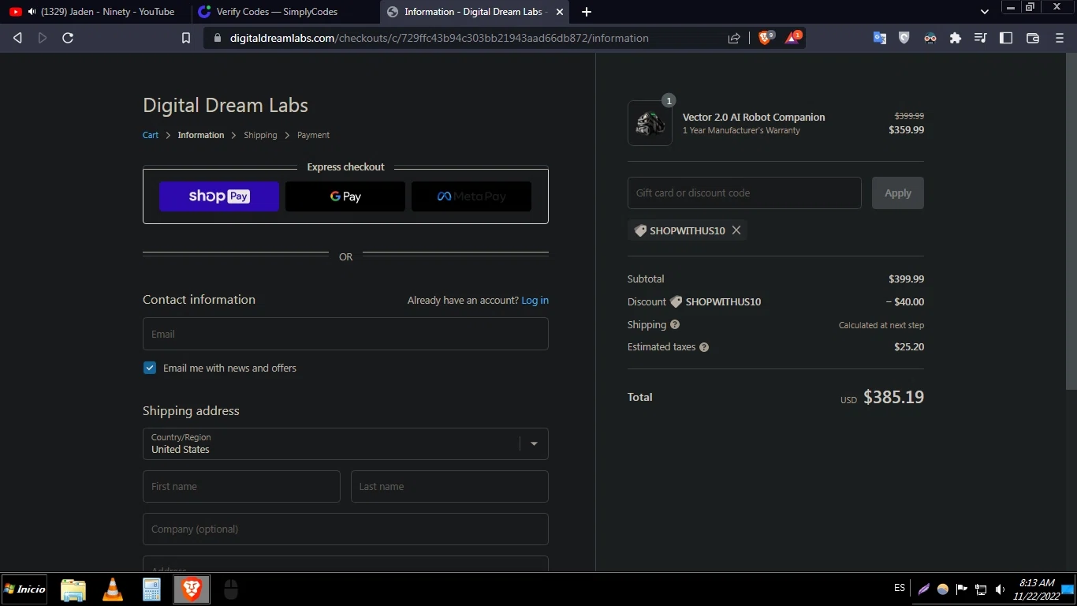Screen dimensions: 1077x606
Task: Click the Shipping help question icon
Action: tap(675, 324)
